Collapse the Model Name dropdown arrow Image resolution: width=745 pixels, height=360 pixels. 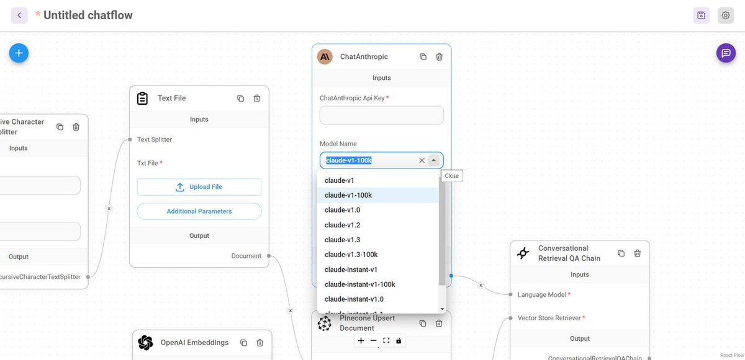point(433,160)
